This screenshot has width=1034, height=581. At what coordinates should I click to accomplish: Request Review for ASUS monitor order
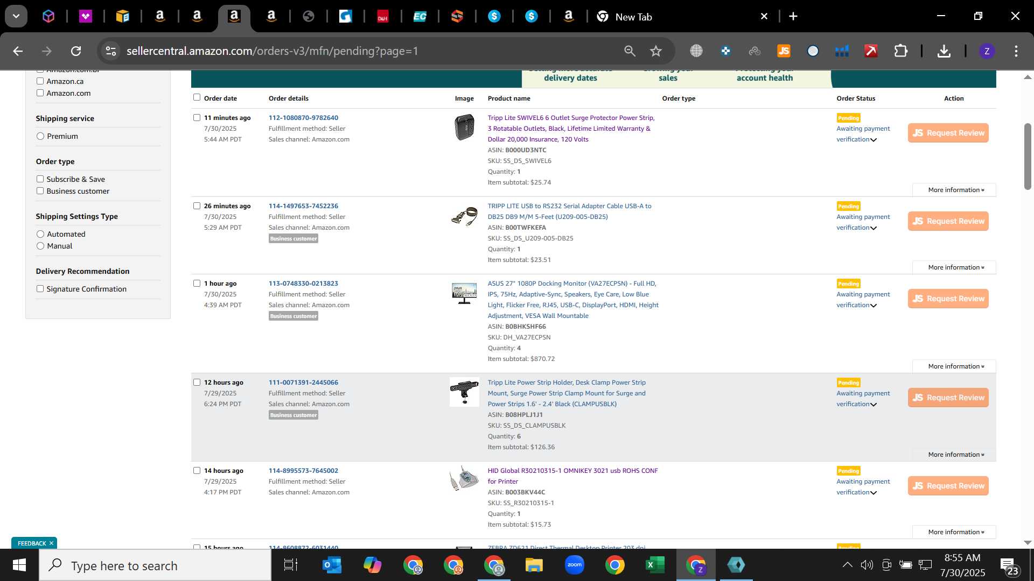pyautogui.click(x=948, y=299)
